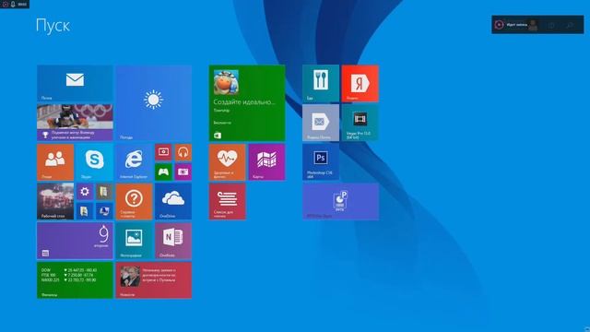Open the small Music headphones tile

click(x=183, y=152)
